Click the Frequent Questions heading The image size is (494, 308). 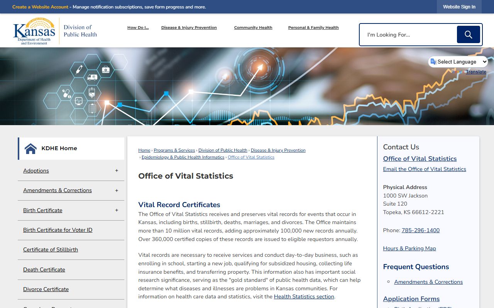(x=416, y=267)
